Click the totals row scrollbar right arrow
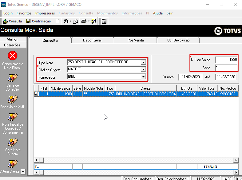The image size is (242, 180). [x=236, y=172]
